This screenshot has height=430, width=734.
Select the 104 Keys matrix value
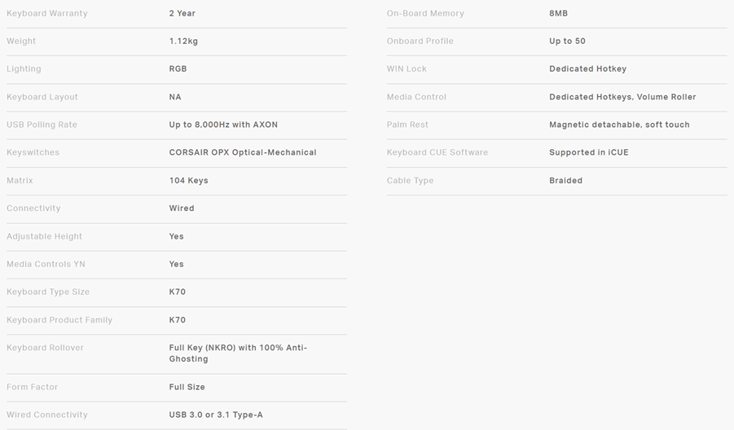tap(189, 181)
